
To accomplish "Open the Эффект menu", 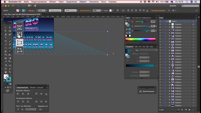I will coord(83,2).
